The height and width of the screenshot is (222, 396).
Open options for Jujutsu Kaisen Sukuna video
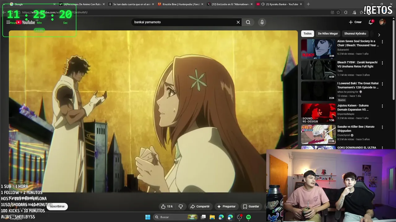click(x=382, y=106)
